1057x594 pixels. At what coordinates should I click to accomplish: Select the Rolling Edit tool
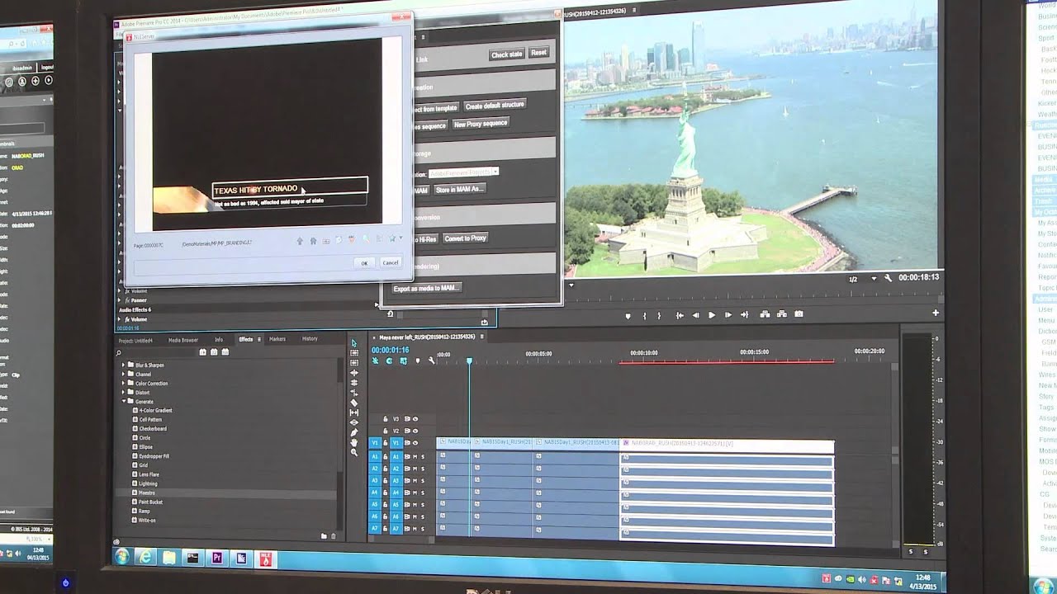pos(354,383)
